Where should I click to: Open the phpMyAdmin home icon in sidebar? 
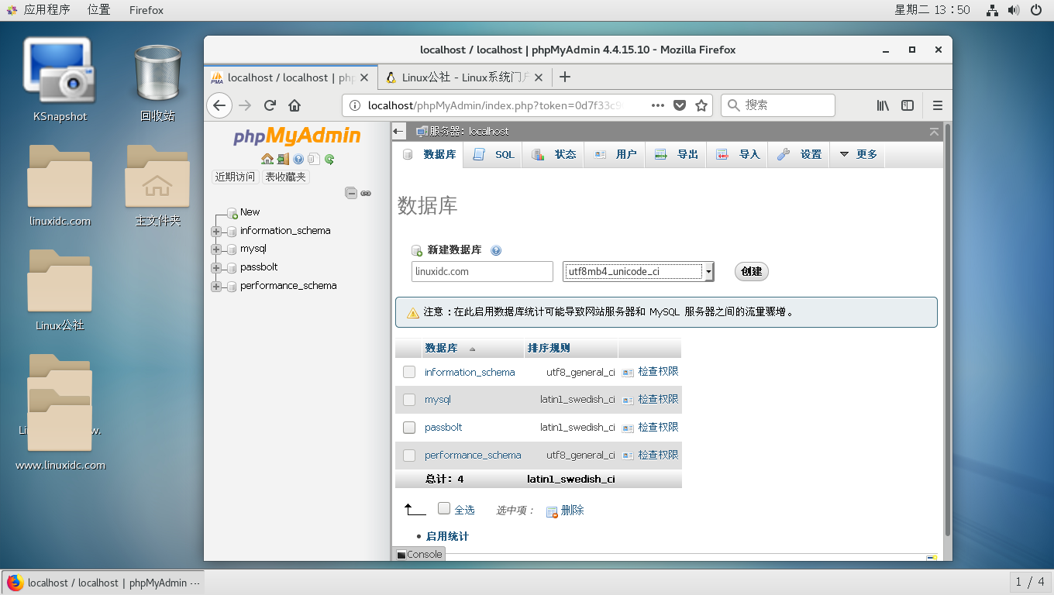pyautogui.click(x=267, y=159)
